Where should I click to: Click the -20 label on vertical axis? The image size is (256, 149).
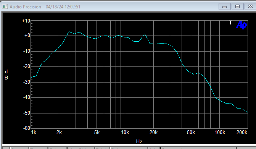click(27, 66)
